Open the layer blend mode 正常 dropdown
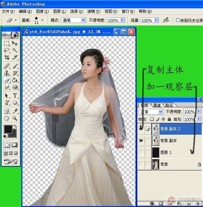Viewport: 203px width, 207px height. tap(160, 112)
